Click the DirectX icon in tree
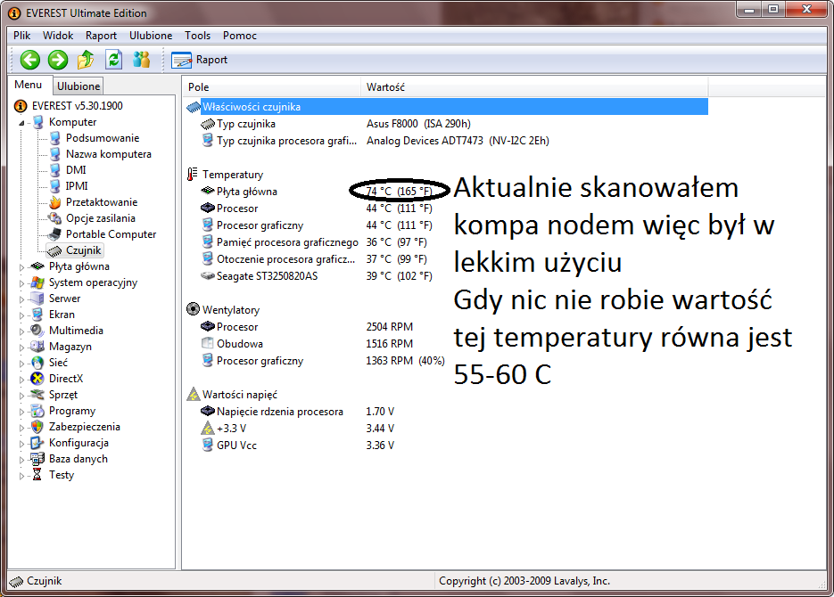This screenshot has width=834, height=597. (x=37, y=379)
